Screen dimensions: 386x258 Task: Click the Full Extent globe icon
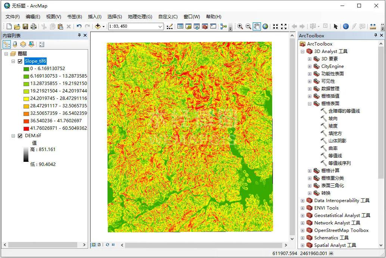264,26
